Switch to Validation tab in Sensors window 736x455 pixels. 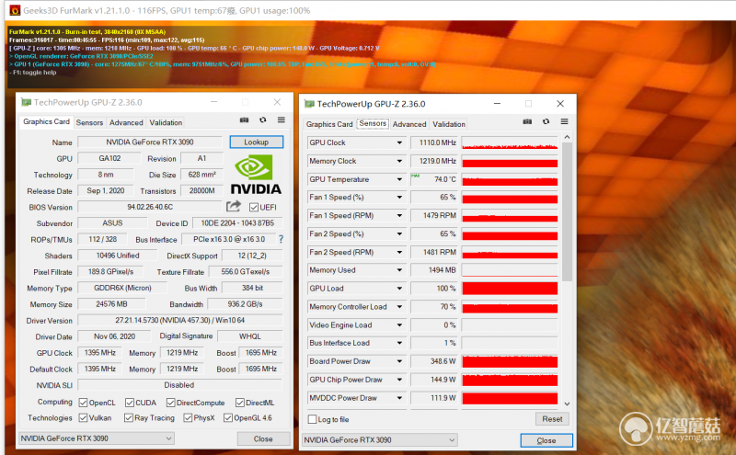click(449, 124)
